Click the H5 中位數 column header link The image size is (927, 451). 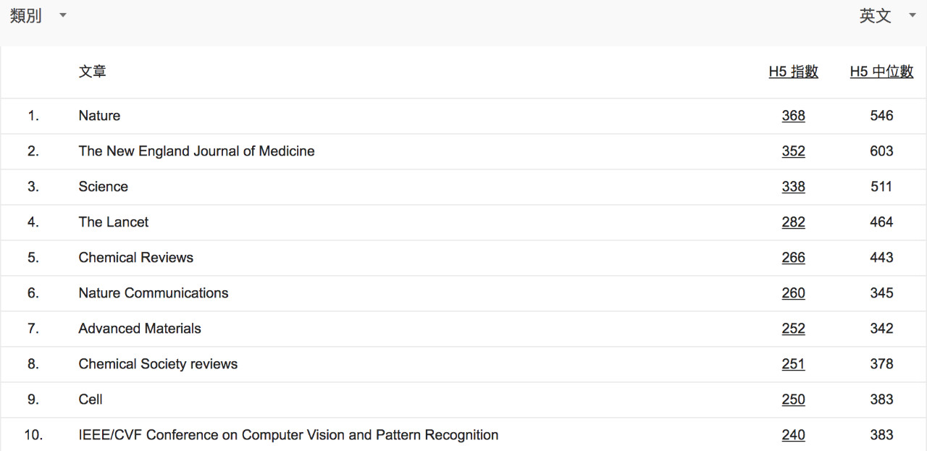pos(881,72)
